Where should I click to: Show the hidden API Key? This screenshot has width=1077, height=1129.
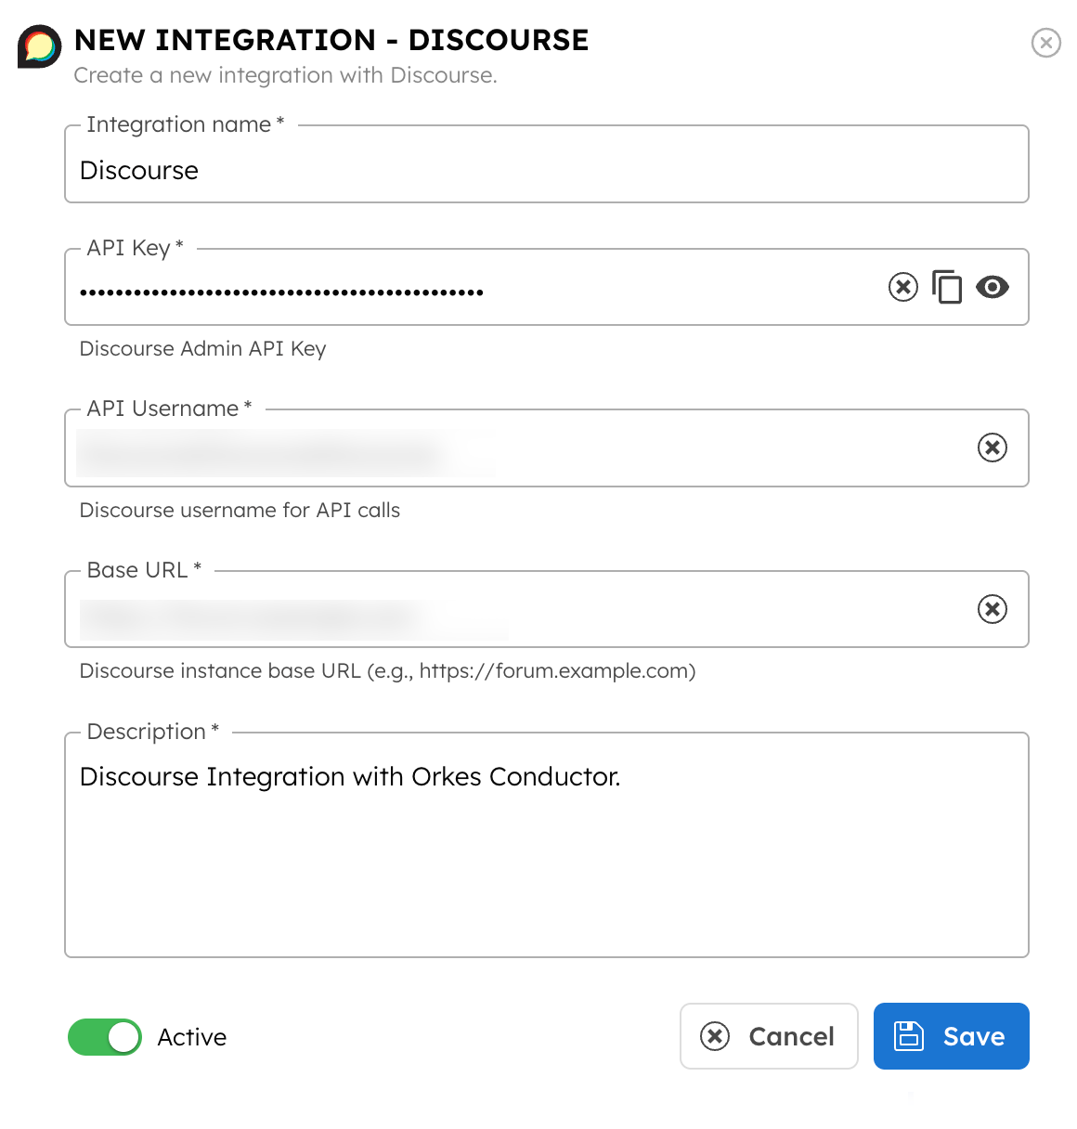[x=993, y=287]
